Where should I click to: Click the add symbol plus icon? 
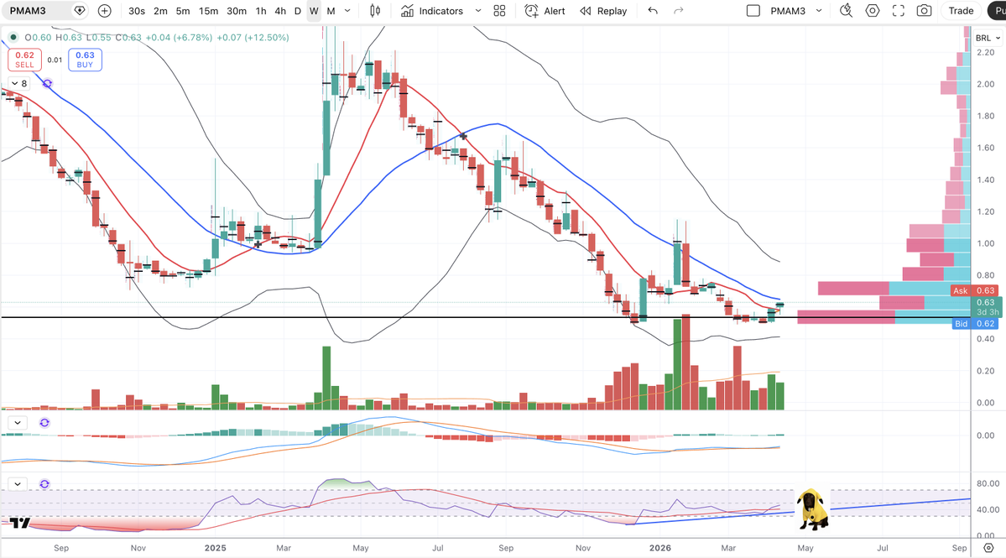(x=105, y=11)
